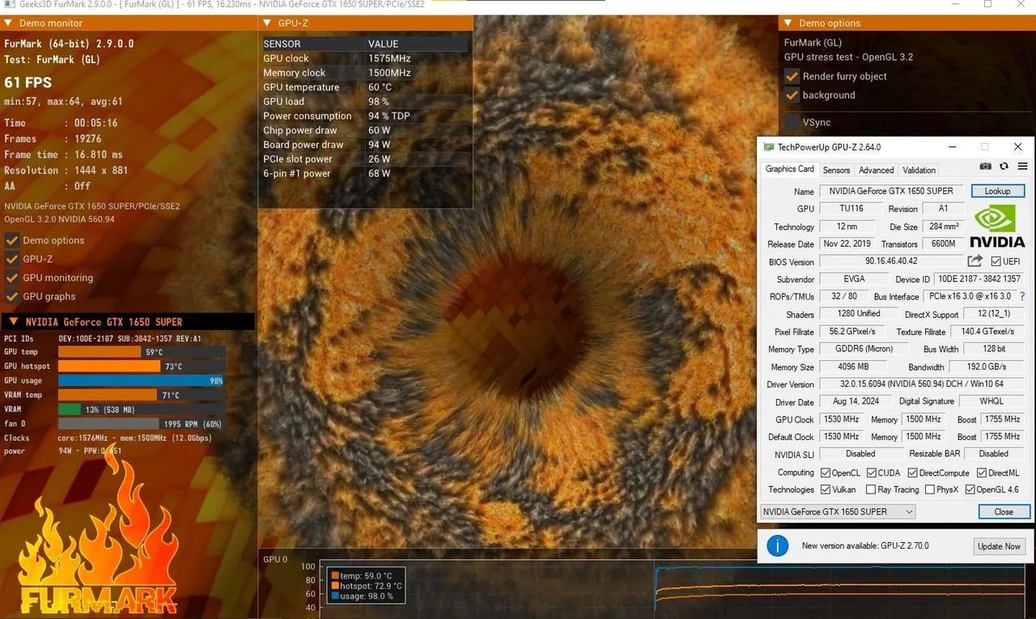Click the graph legend hotspot entry

point(365,586)
